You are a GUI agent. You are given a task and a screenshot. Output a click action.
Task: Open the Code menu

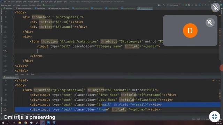[25, 2]
